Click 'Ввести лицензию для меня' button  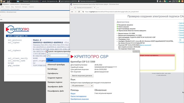coord(82,76)
